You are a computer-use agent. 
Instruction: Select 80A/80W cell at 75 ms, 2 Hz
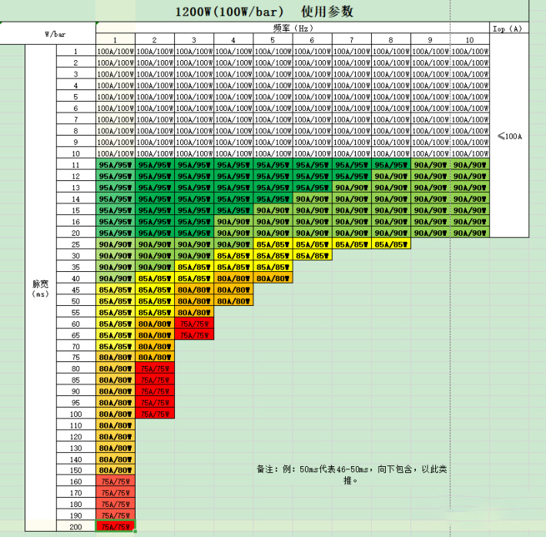click(155, 357)
